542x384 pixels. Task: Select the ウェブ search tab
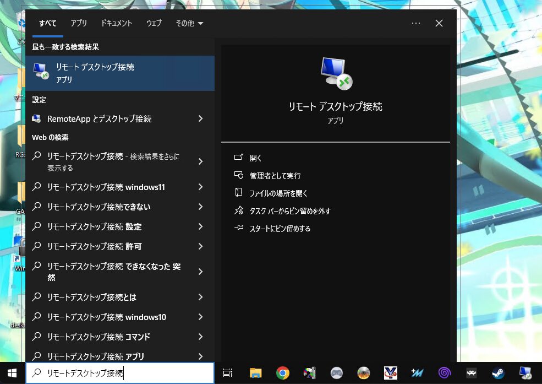coord(154,23)
